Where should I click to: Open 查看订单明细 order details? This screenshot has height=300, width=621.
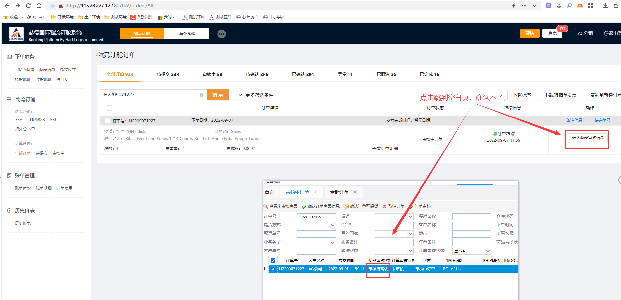(385, 149)
